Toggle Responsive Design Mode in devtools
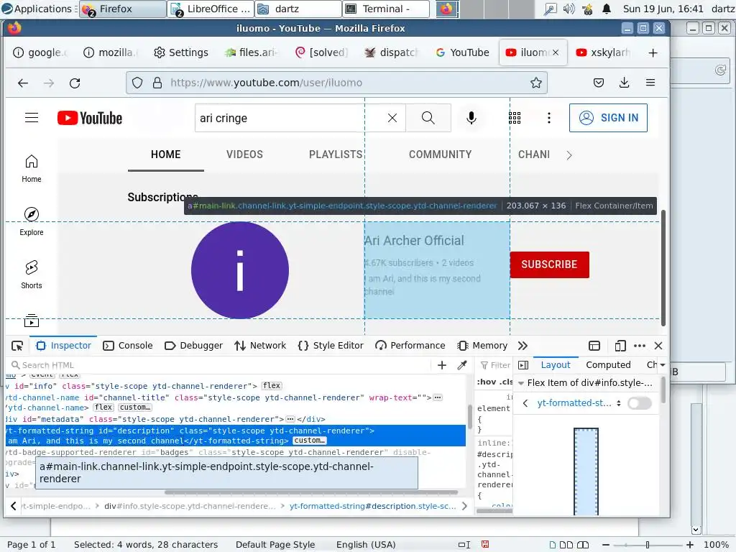 tap(620, 346)
